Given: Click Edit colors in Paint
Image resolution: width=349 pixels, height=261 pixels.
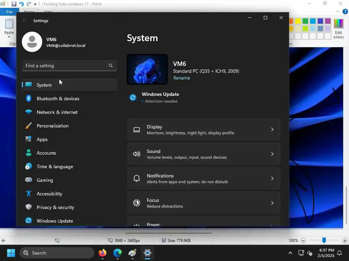Looking at the screenshot, I should coord(338,29).
